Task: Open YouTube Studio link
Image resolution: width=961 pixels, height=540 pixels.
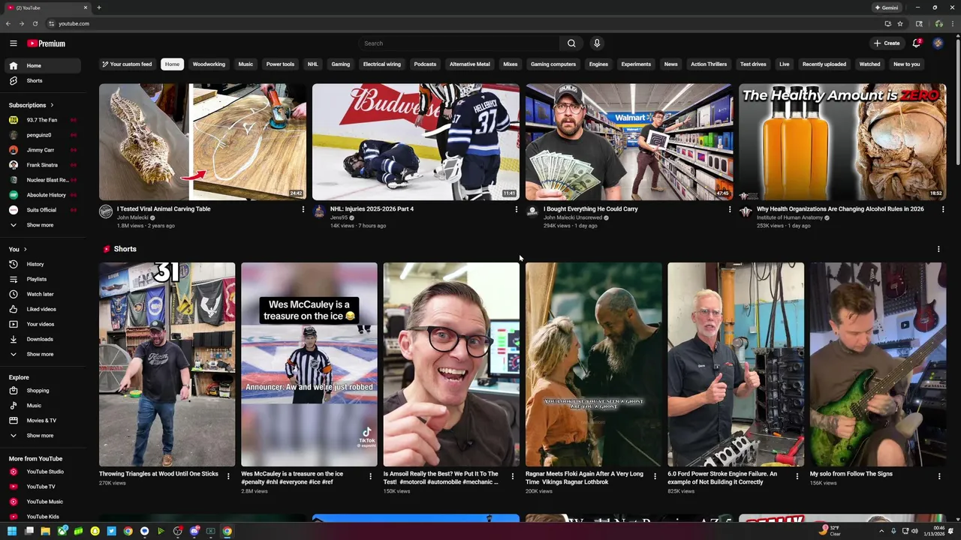Action: [43, 472]
